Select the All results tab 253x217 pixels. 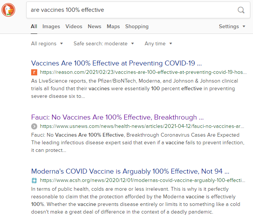(34, 26)
